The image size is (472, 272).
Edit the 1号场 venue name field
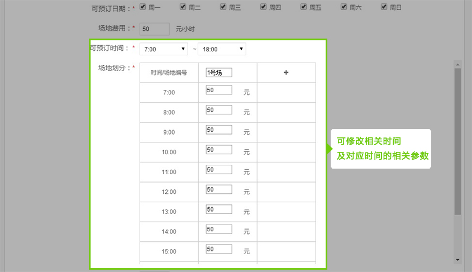click(x=219, y=73)
